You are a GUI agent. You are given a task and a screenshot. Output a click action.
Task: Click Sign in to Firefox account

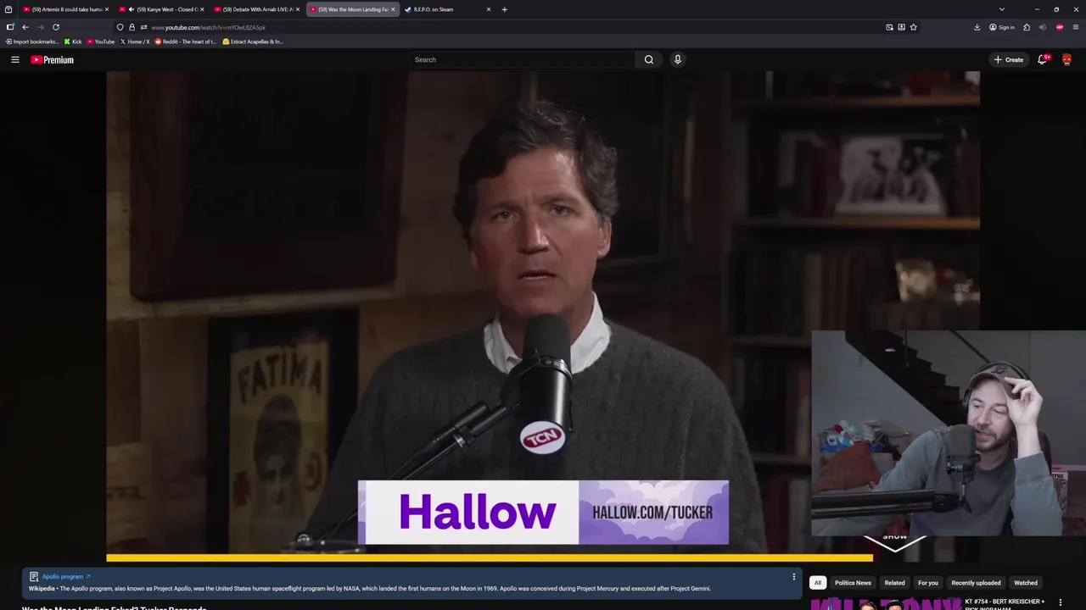click(x=1002, y=27)
